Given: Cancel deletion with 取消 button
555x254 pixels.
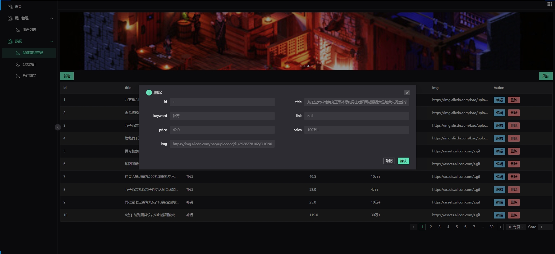Looking at the screenshot, I should point(389,161).
